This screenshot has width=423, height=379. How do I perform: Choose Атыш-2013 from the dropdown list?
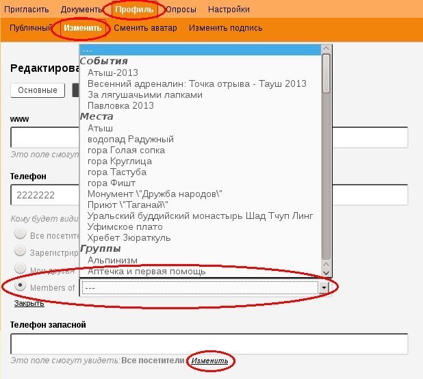coord(113,73)
